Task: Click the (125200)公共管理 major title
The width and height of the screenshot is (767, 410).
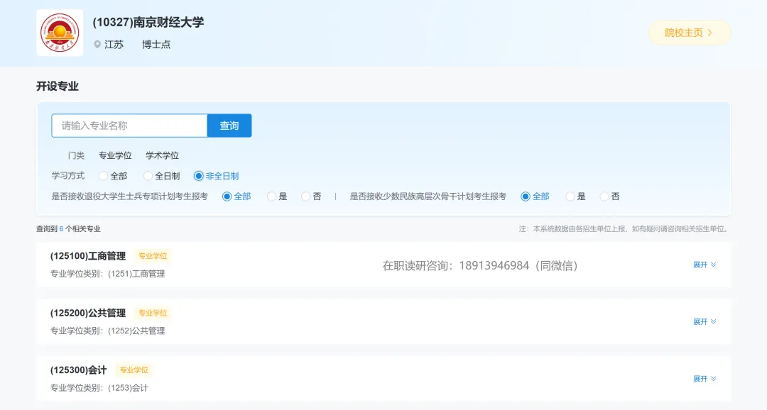Action: [88, 314]
